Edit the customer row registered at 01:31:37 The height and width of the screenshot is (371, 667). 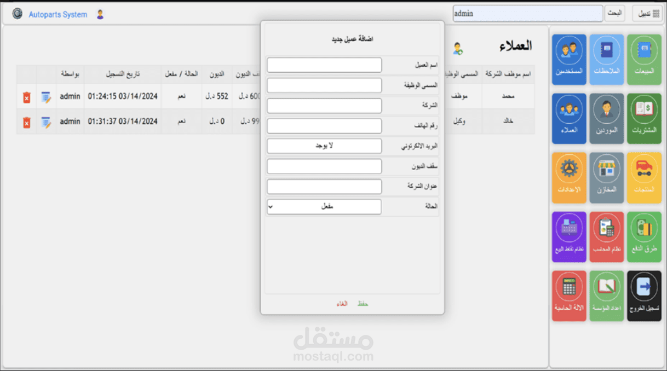tap(46, 123)
